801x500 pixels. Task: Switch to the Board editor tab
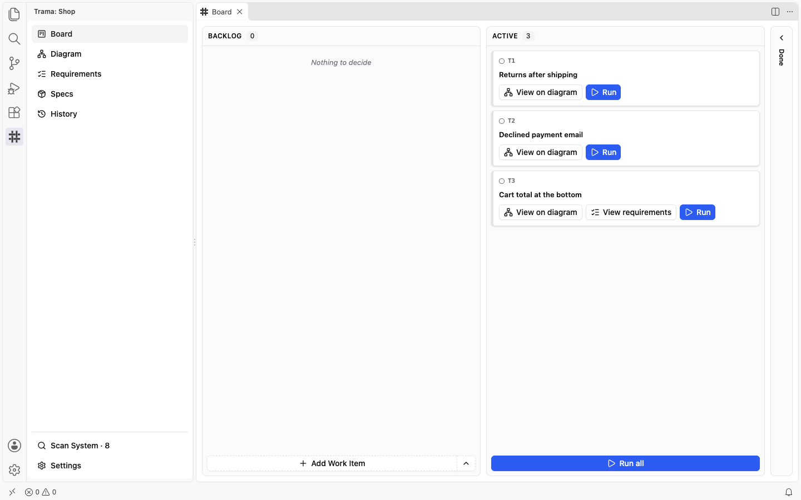click(x=222, y=12)
